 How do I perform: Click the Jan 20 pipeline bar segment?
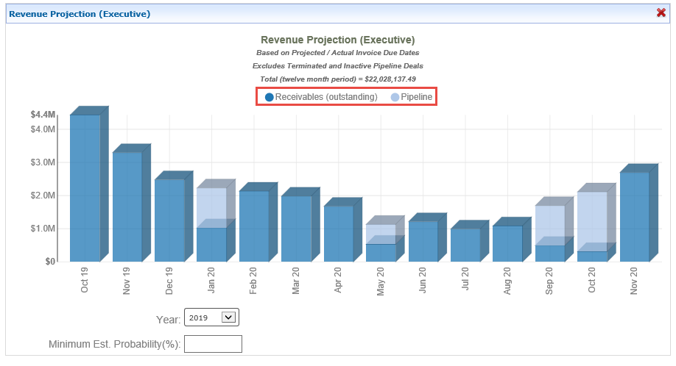click(211, 208)
